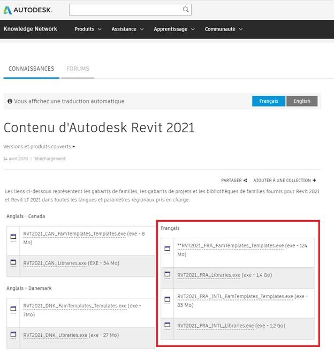Click the page title Contenu d'Autodesk Revit 2021
Viewport: 334px width, 354px height.
click(99, 127)
